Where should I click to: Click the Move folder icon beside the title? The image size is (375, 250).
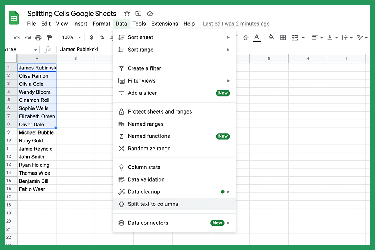138,13
